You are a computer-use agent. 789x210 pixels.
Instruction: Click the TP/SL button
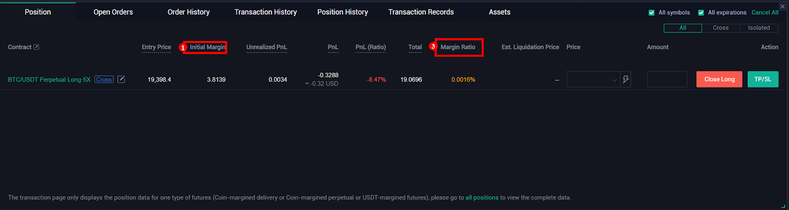click(x=762, y=79)
